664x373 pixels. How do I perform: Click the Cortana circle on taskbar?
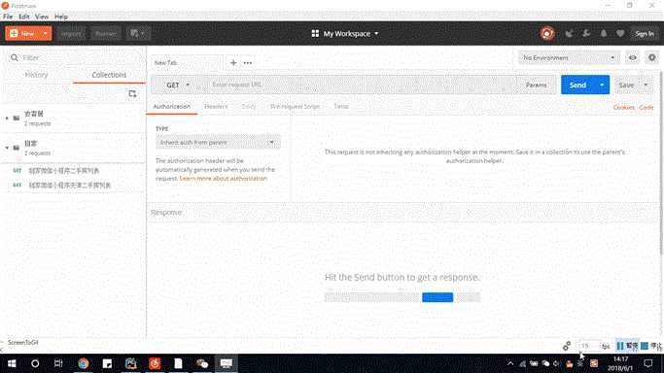[35, 363]
